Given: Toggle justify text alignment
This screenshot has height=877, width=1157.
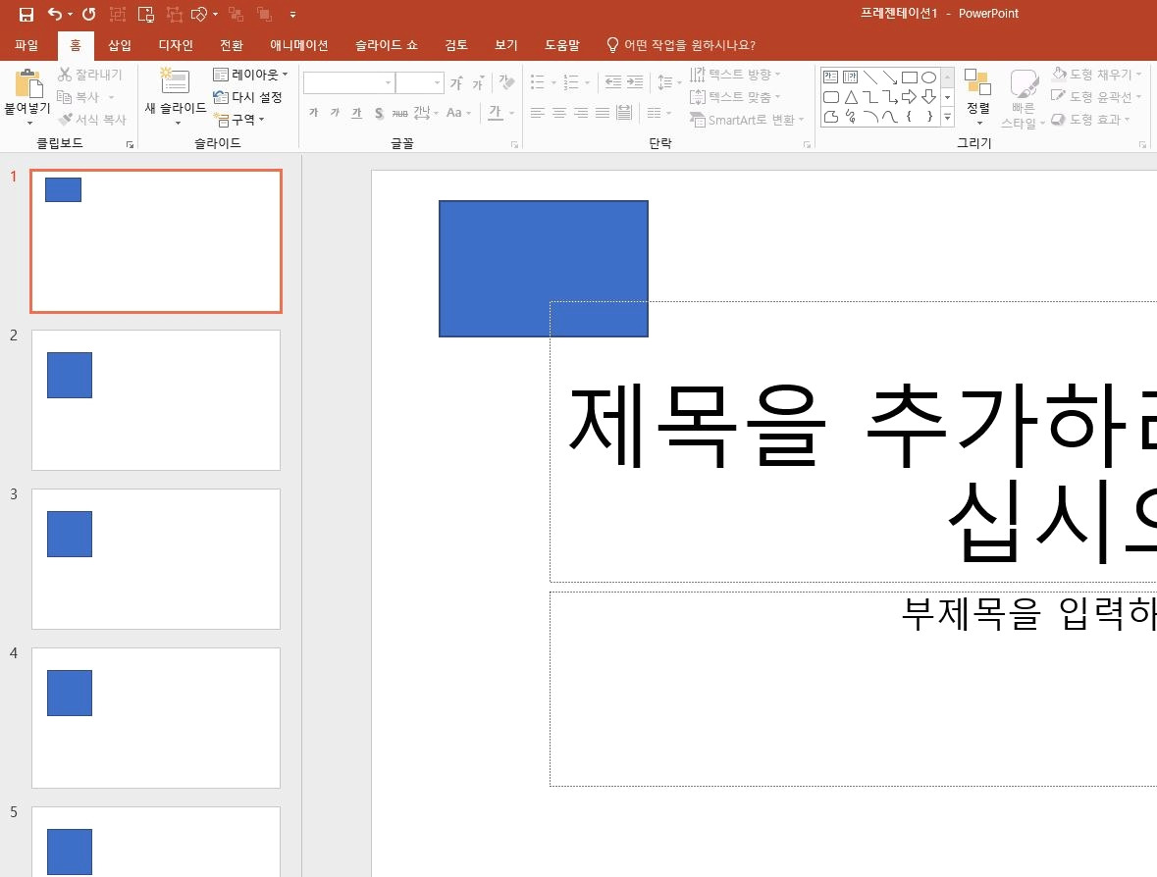Looking at the screenshot, I should point(603,113).
